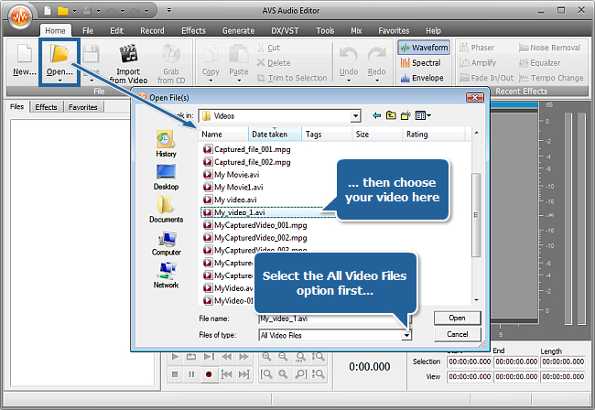Open Documents location in dialog sidebar
The width and height of the screenshot is (595, 410).
166,210
